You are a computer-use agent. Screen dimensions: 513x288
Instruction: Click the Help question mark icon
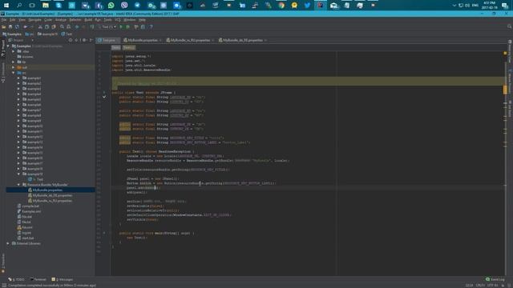tap(151, 26)
